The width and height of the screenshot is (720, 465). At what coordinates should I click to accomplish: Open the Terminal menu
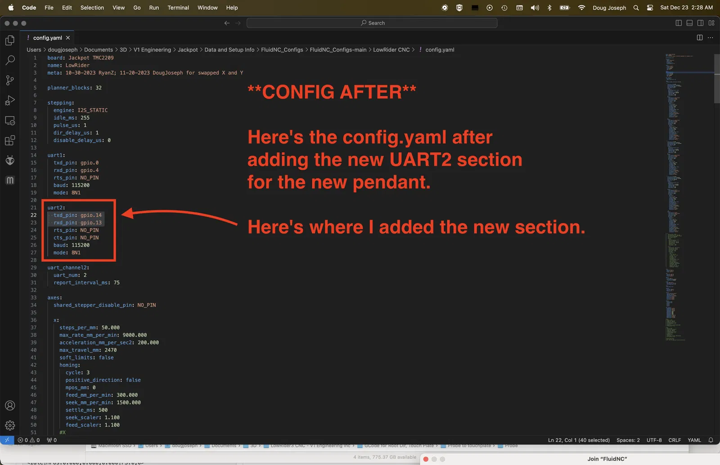[x=178, y=8]
